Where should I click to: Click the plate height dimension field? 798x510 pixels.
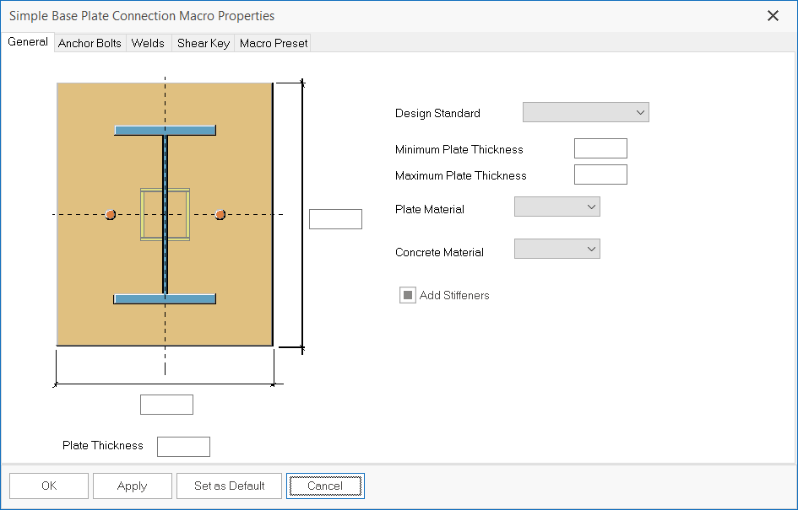pyautogui.click(x=335, y=219)
